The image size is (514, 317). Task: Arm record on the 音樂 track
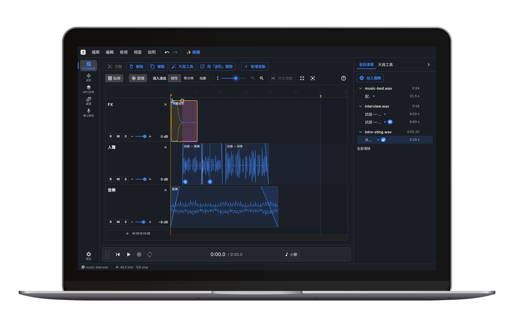(x=111, y=222)
